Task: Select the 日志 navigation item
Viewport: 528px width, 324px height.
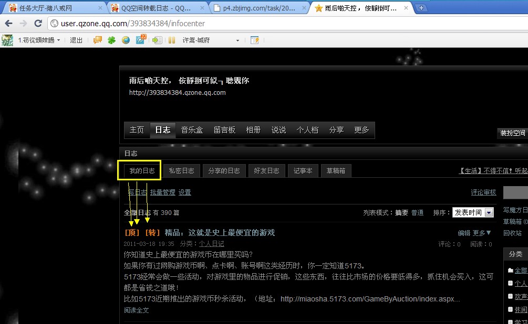Action: (x=163, y=130)
